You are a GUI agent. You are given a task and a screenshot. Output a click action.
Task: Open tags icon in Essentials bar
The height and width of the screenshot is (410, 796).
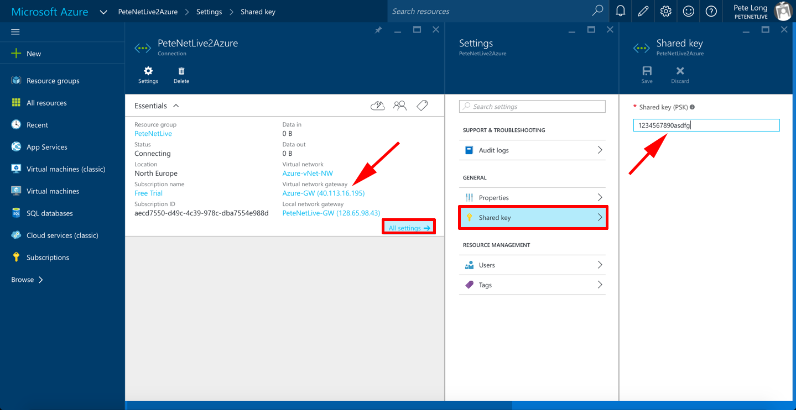point(422,106)
